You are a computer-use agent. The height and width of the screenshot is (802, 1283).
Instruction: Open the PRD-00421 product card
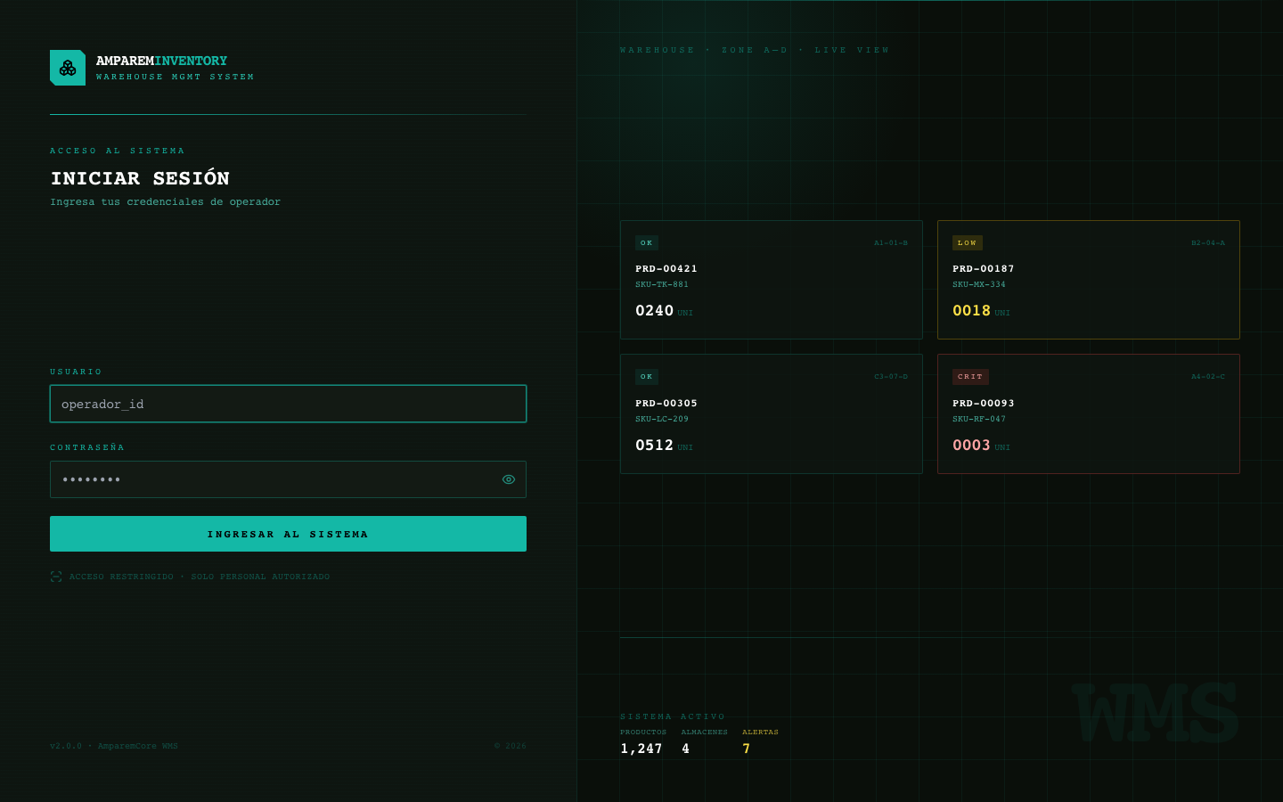click(x=772, y=280)
